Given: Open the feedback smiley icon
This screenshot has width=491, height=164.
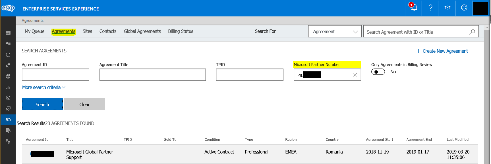Looking at the screenshot, I should point(464,8).
